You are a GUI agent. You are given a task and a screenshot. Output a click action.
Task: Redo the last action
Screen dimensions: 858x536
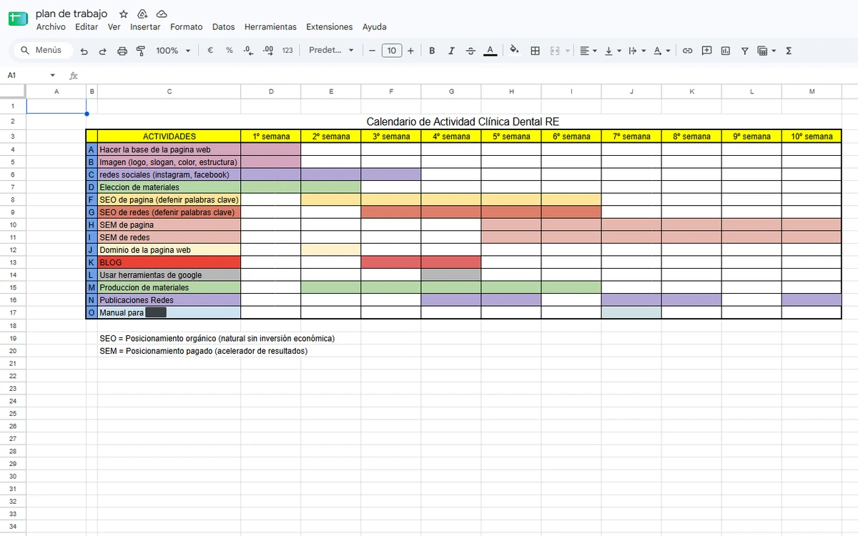102,51
